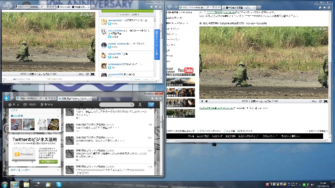This screenshot has width=335, height=188.
Task: Open the music festival banner thumbnail
Action: tap(181, 92)
